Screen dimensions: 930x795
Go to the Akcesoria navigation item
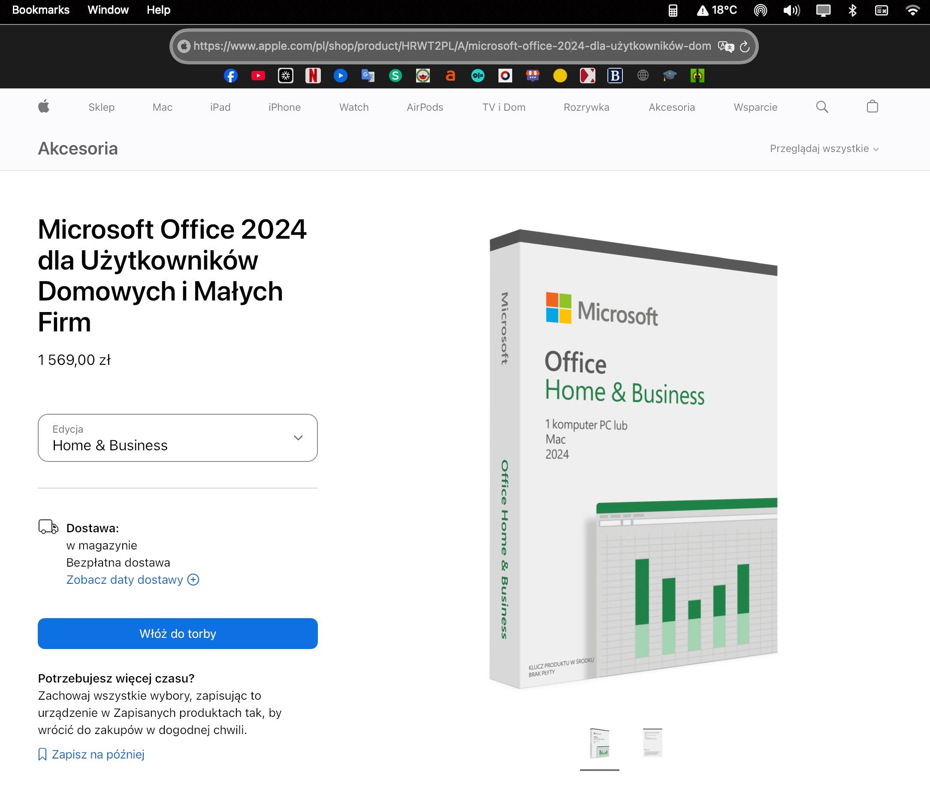672,107
